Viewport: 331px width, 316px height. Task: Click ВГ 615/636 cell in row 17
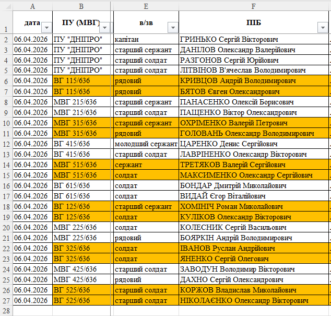[81, 196]
